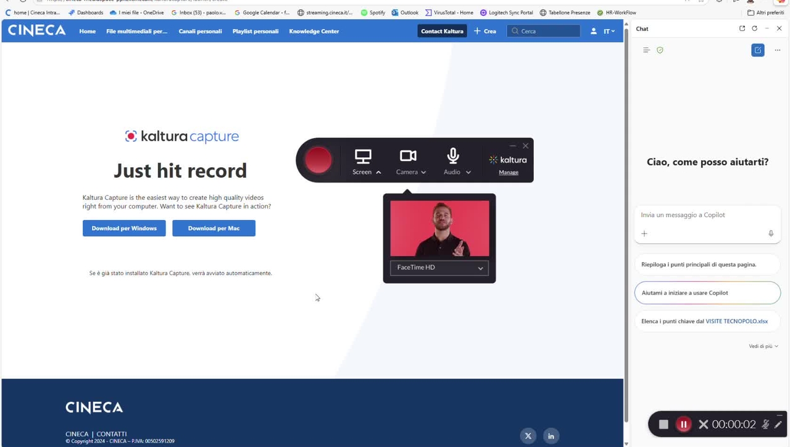Expand the IT language dropdown
The width and height of the screenshot is (790, 447).
[609, 31]
